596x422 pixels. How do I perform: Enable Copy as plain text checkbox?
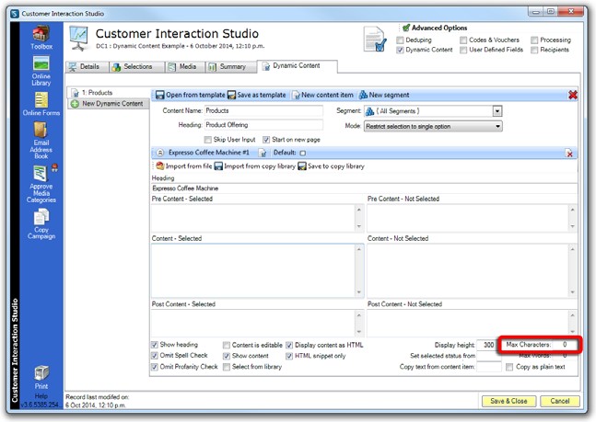tap(509, 367)
